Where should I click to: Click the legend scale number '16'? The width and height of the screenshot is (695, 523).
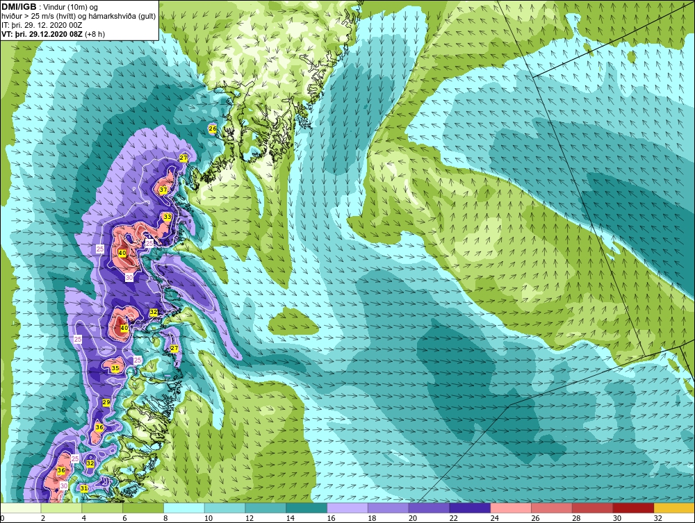(x=331, y=518)
